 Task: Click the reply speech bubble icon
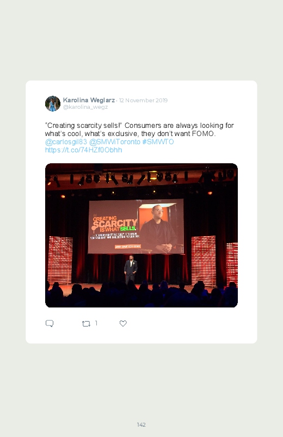50,323
